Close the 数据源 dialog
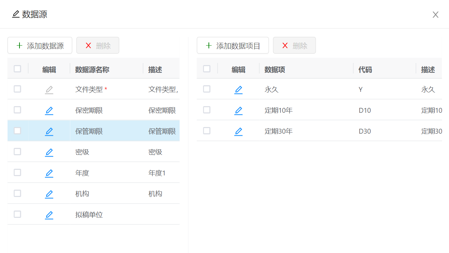The width and height of the screenshot is (449, 253). point(435,15)
